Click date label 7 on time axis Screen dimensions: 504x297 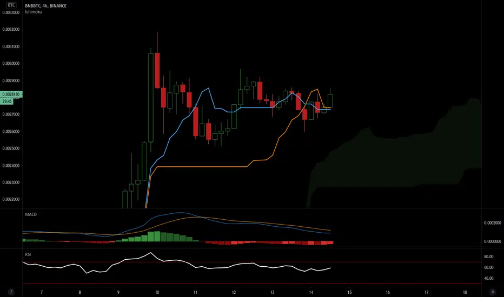(42, 292)
